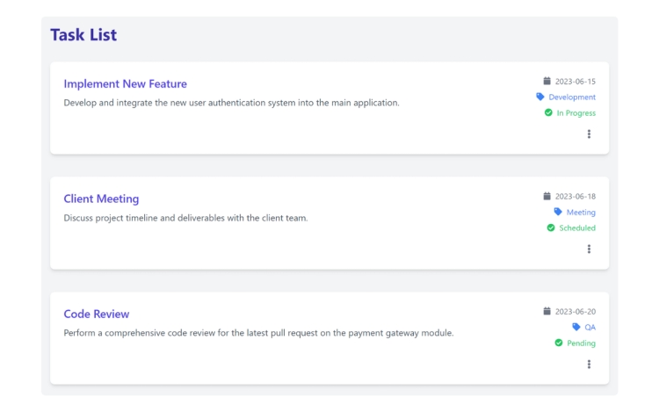Click the date 2023-06-15
Screen dimensions: 659x412
pos(576,81)
